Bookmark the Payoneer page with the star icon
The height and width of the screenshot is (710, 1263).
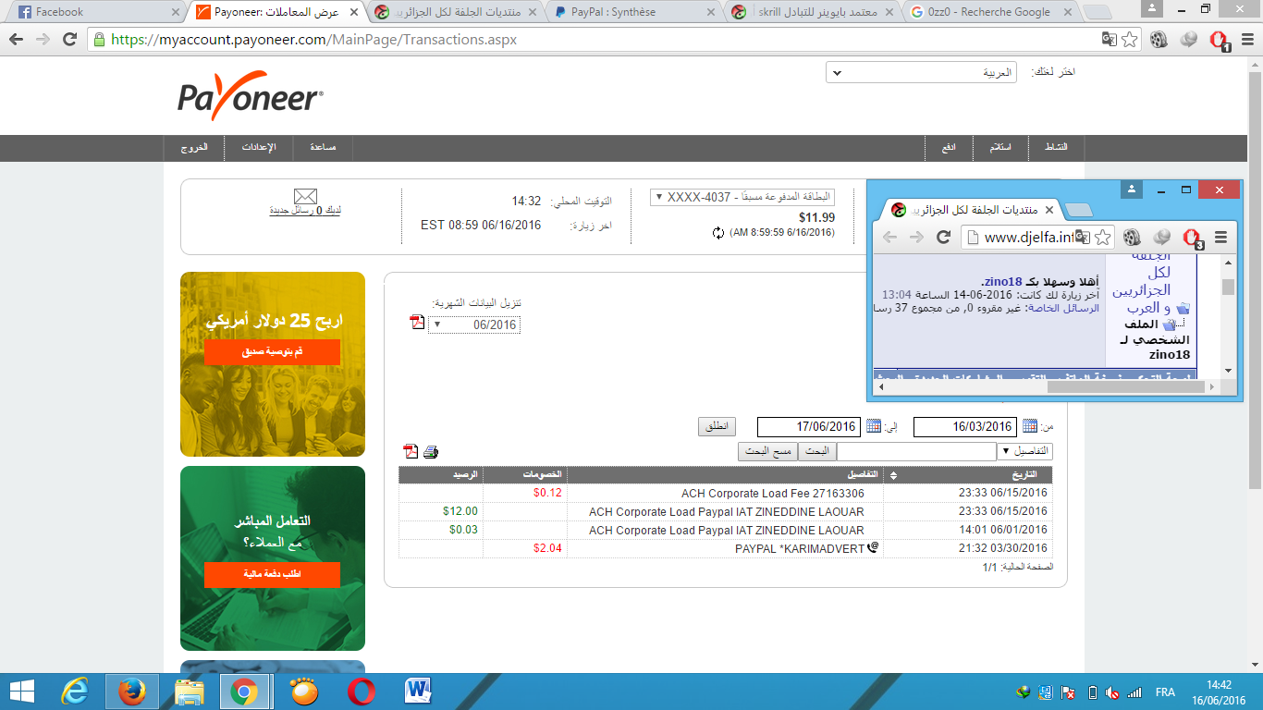1129,40
